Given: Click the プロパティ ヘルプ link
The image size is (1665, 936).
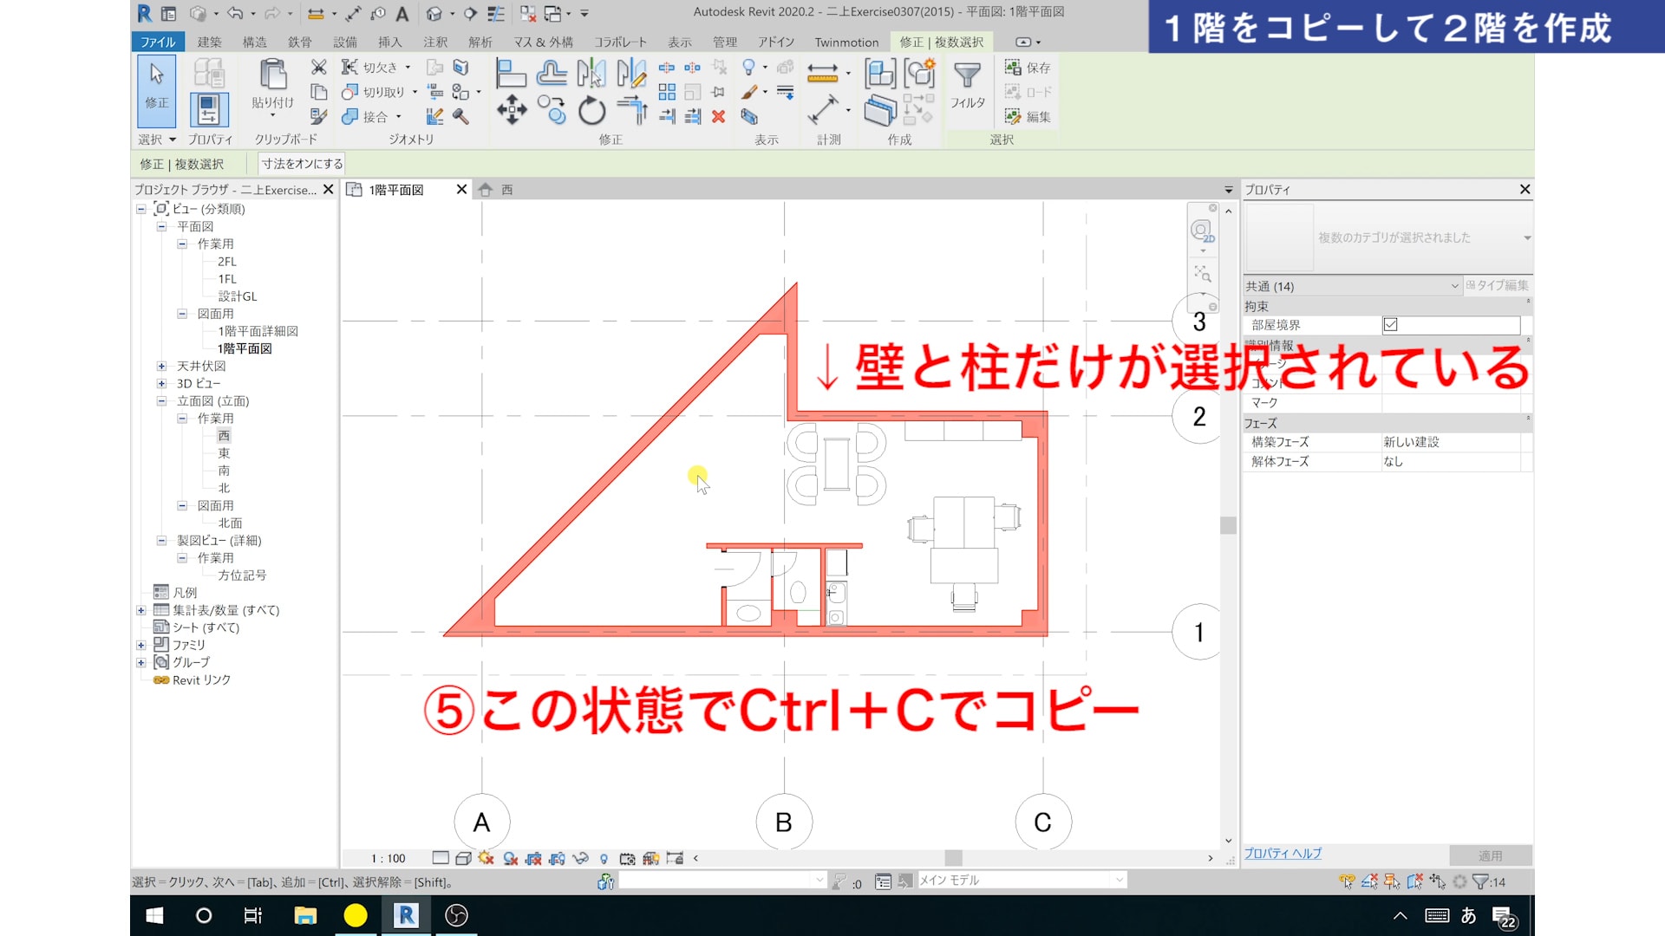Looking at the screenshot, I should coord(1283,854).
